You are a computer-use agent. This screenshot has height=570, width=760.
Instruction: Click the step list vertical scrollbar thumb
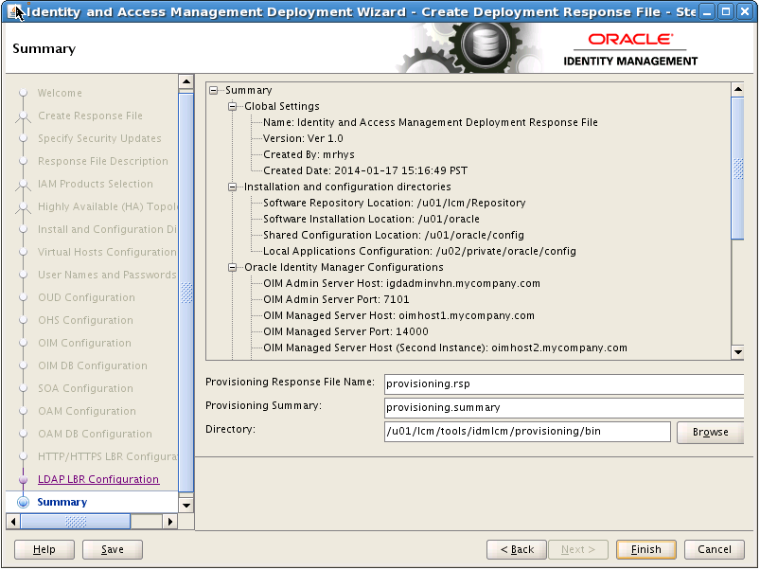pyautogui.click(x=186, y=293)
